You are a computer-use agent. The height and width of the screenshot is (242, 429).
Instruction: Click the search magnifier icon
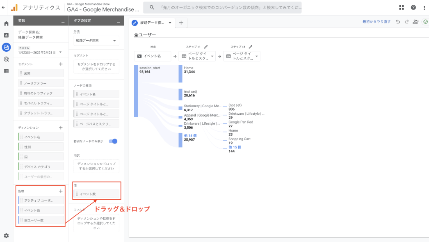tap(152, 8)
